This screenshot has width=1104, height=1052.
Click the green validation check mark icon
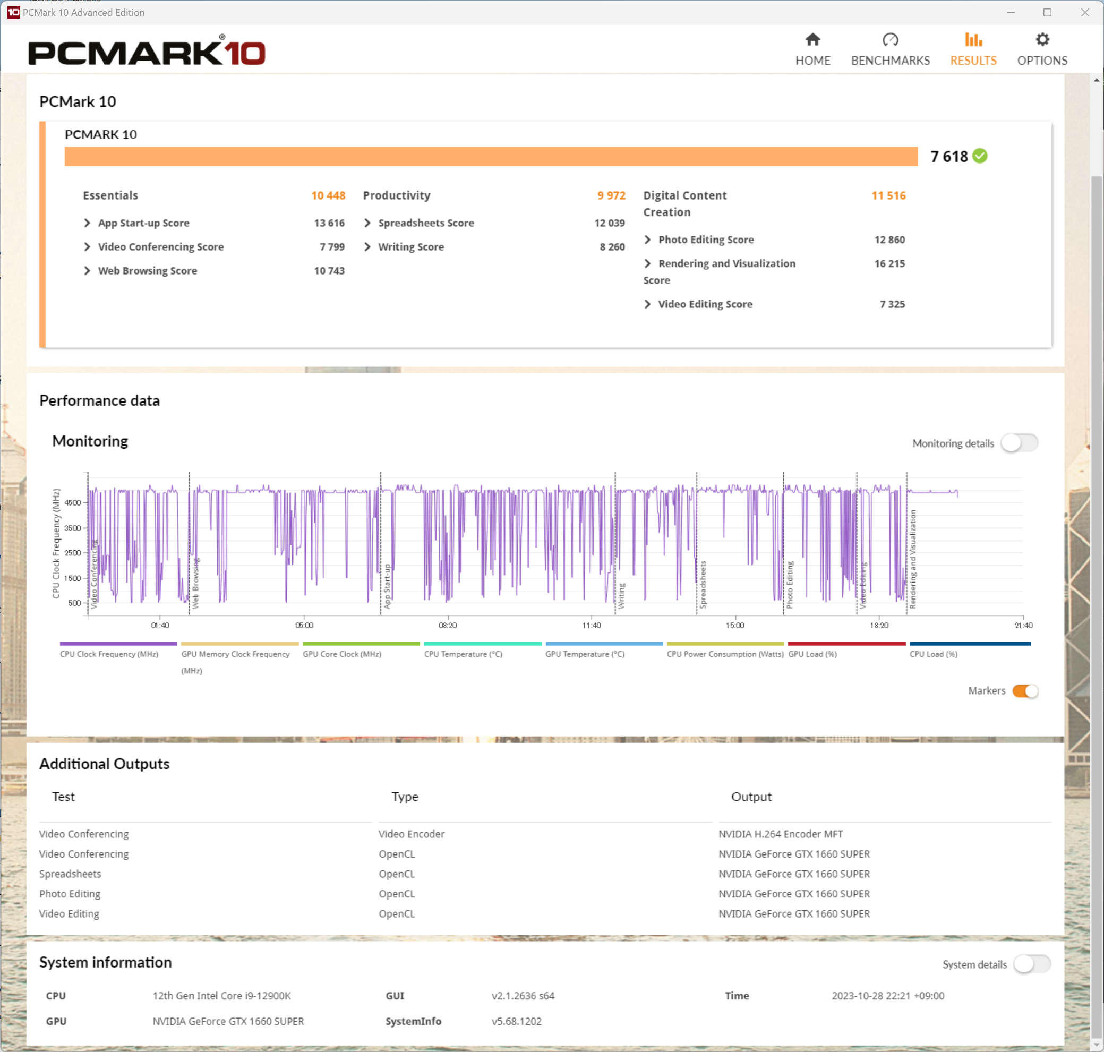(x=980, y=156)
